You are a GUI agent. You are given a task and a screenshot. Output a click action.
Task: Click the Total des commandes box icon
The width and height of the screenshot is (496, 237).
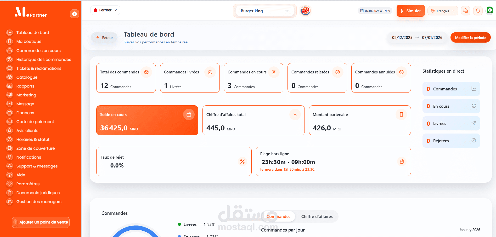(x=146, y=72)
